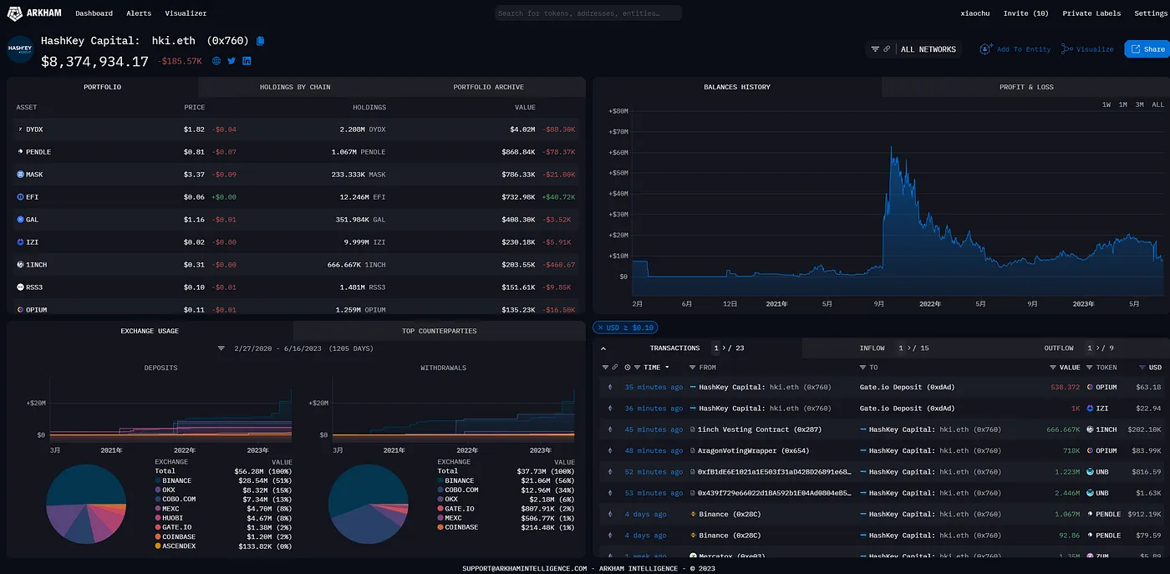Collapse the transactions panel chevron
1170x574 pixels.
coord(603,348)
